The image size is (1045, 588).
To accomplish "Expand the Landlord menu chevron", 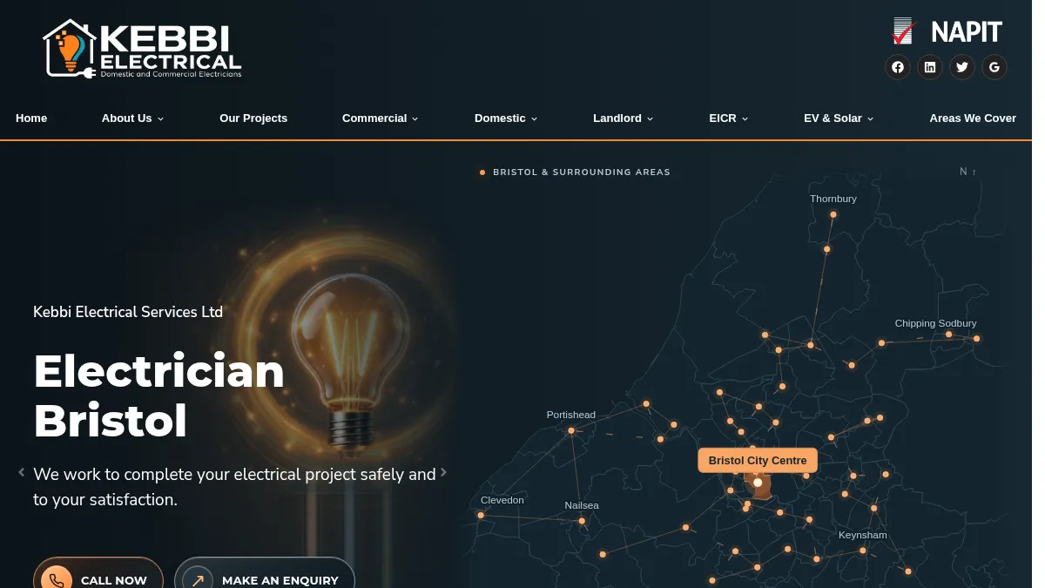I will pos(651,119).
